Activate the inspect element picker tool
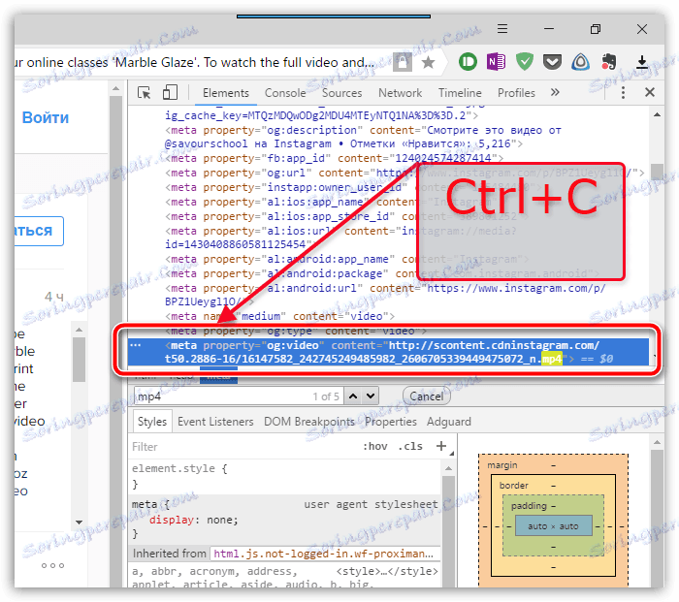This screenshot has width=679, height=602. click(x=145, y=93)
